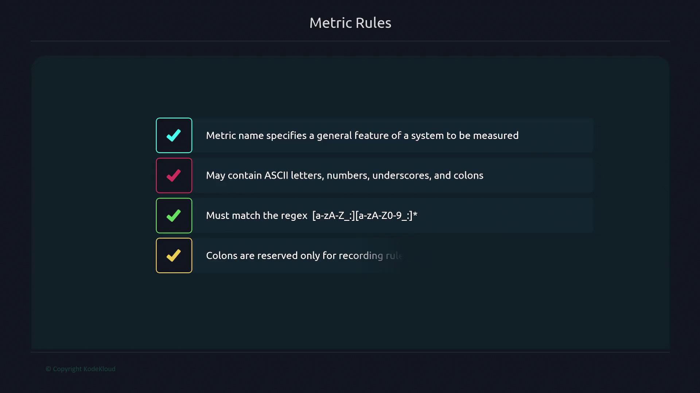Screen dimensions: 700x393
Task: Click the word "Rules" in the slide title
Action: tap(373, 23)
